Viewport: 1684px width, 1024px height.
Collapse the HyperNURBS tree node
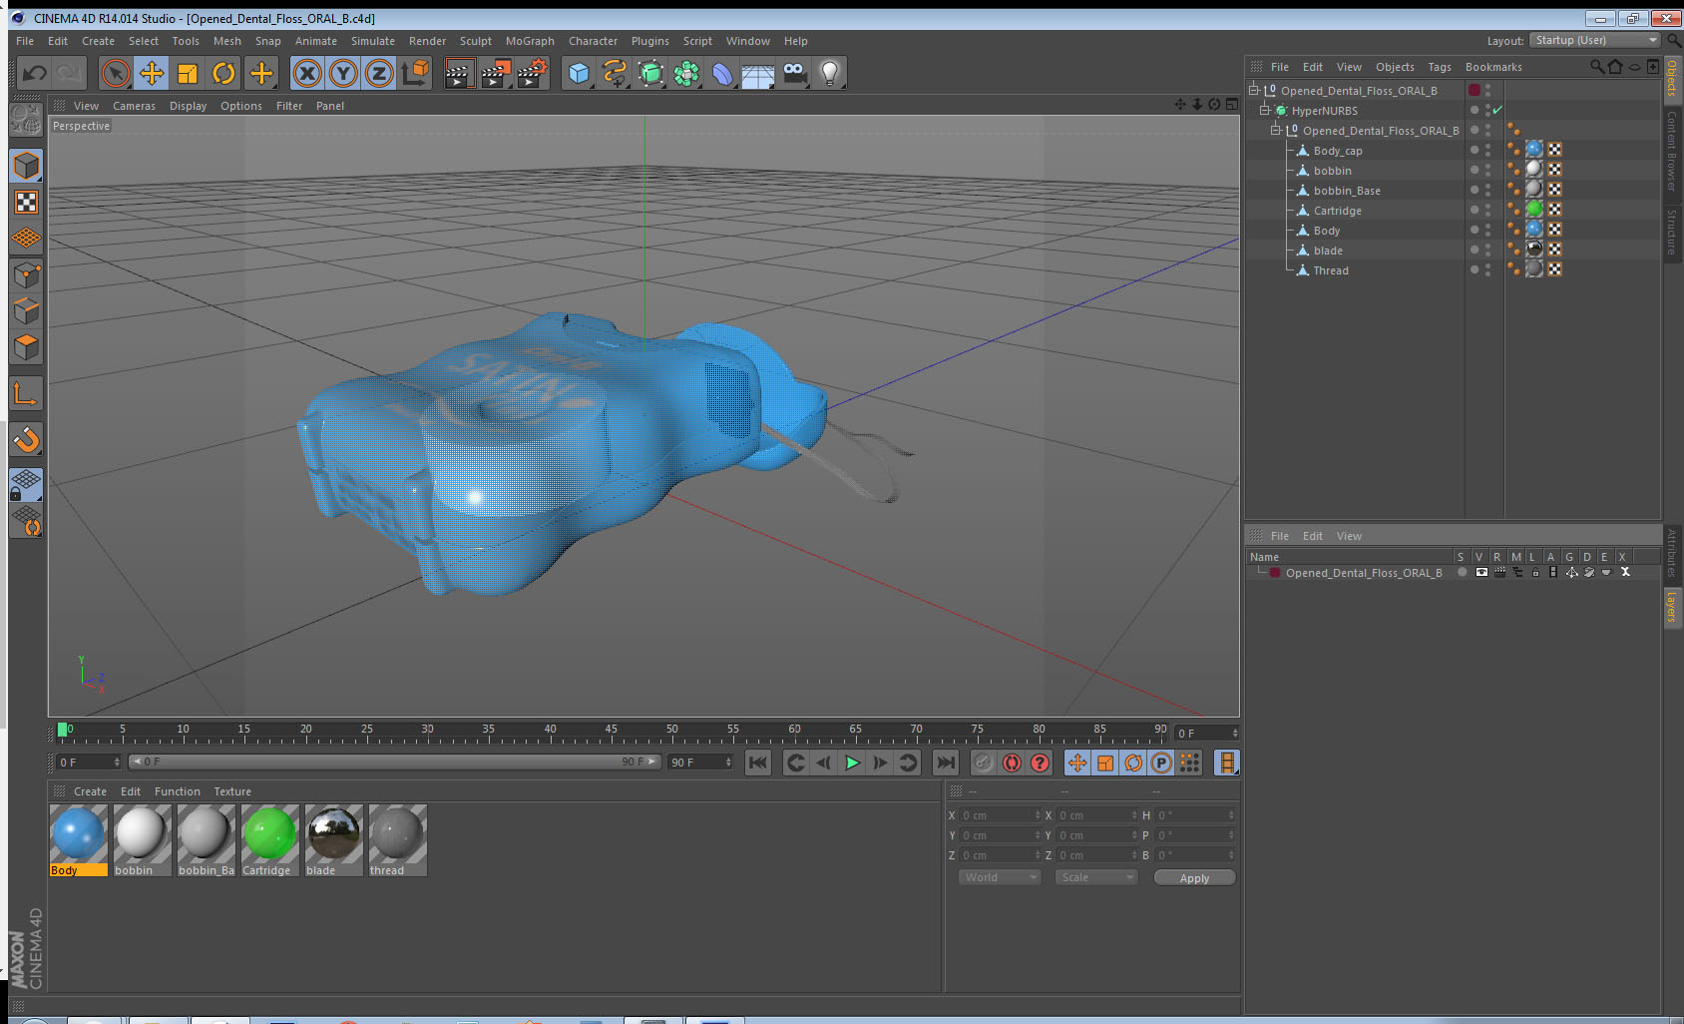(x=1264, y=110)
